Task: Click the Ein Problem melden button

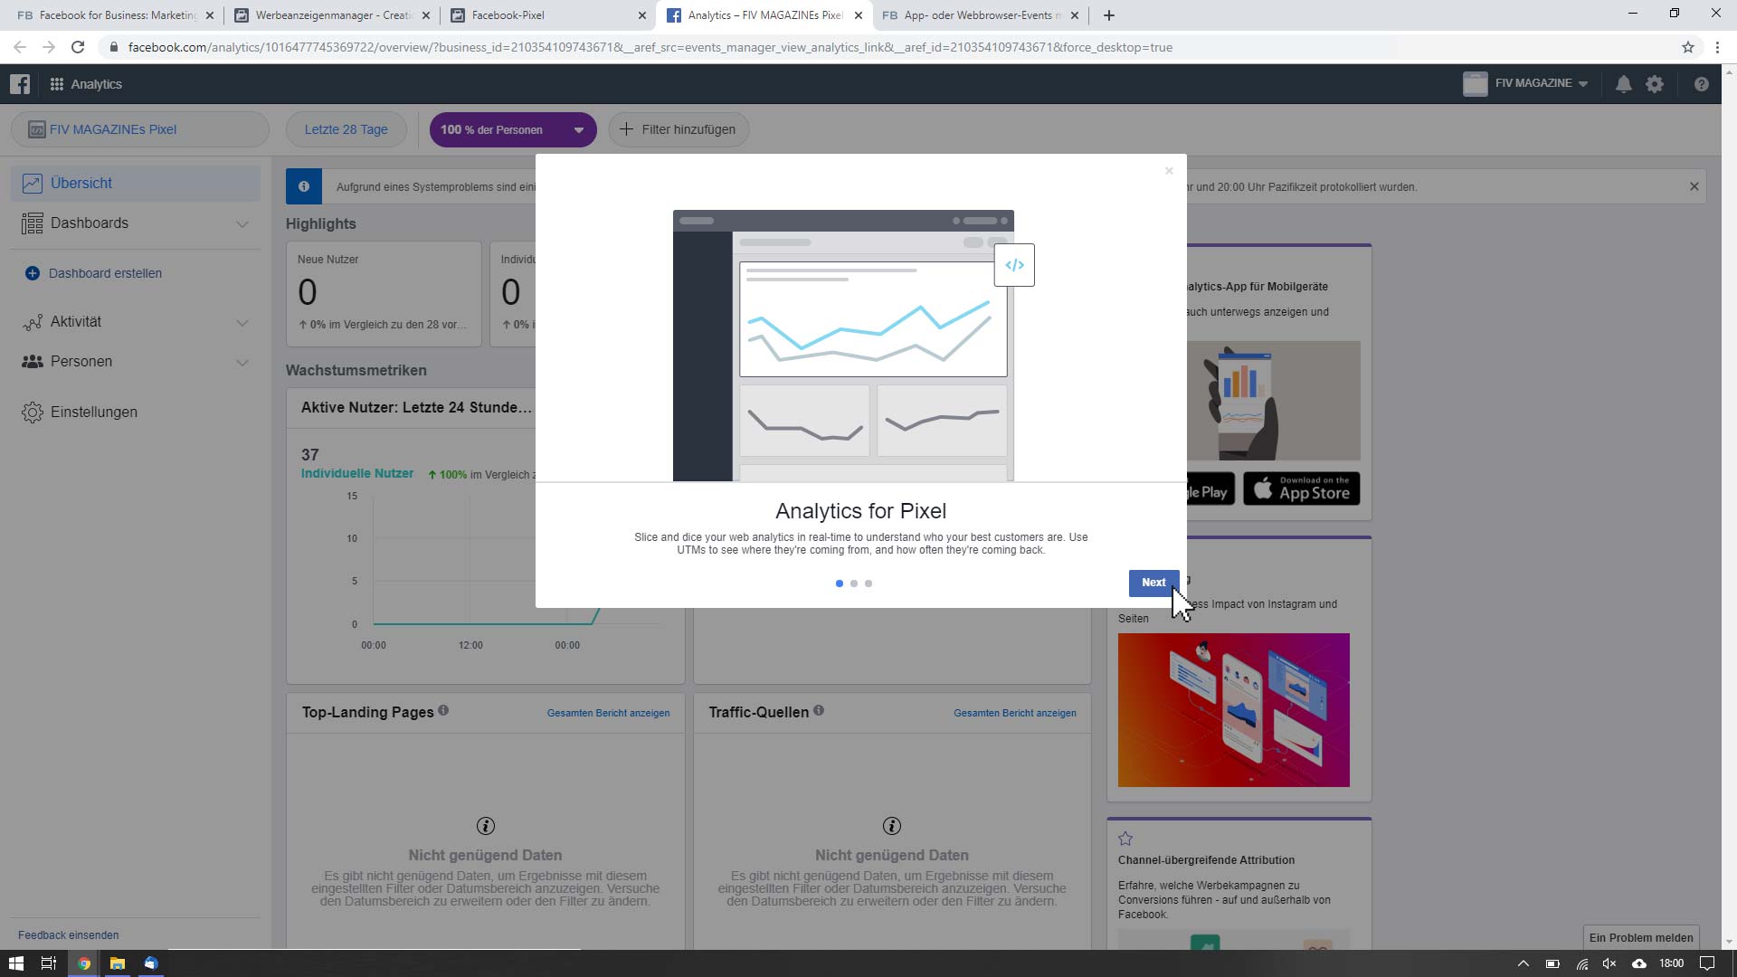Action: click(1641, 938)
